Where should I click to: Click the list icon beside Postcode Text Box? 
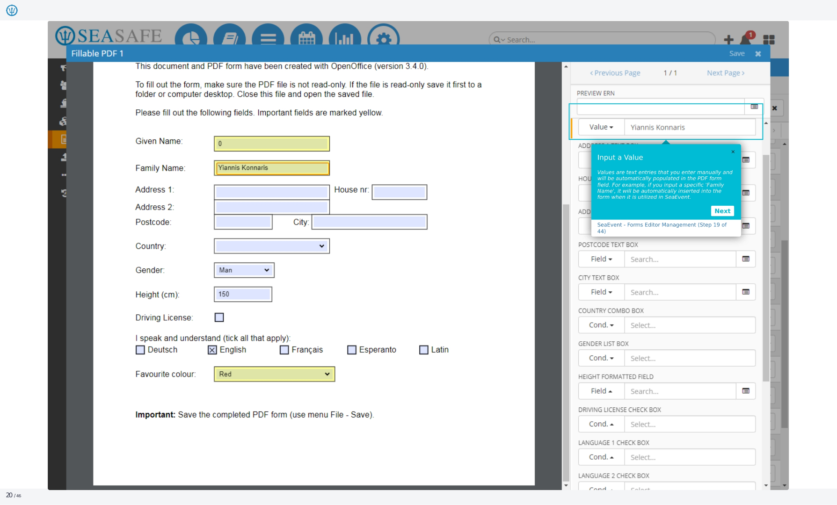(746, 259)
